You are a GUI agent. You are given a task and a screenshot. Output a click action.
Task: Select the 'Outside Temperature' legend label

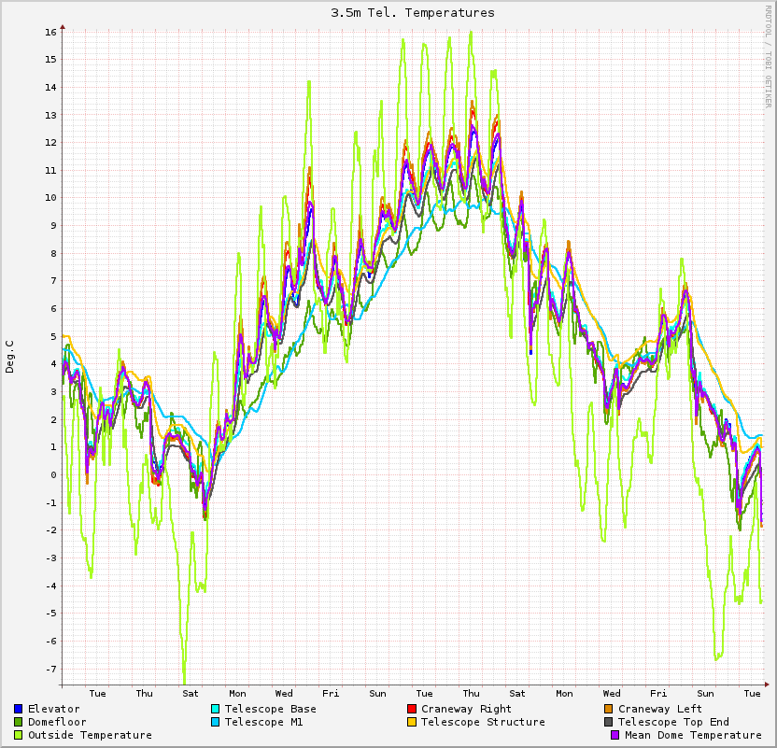pos(90,735)
